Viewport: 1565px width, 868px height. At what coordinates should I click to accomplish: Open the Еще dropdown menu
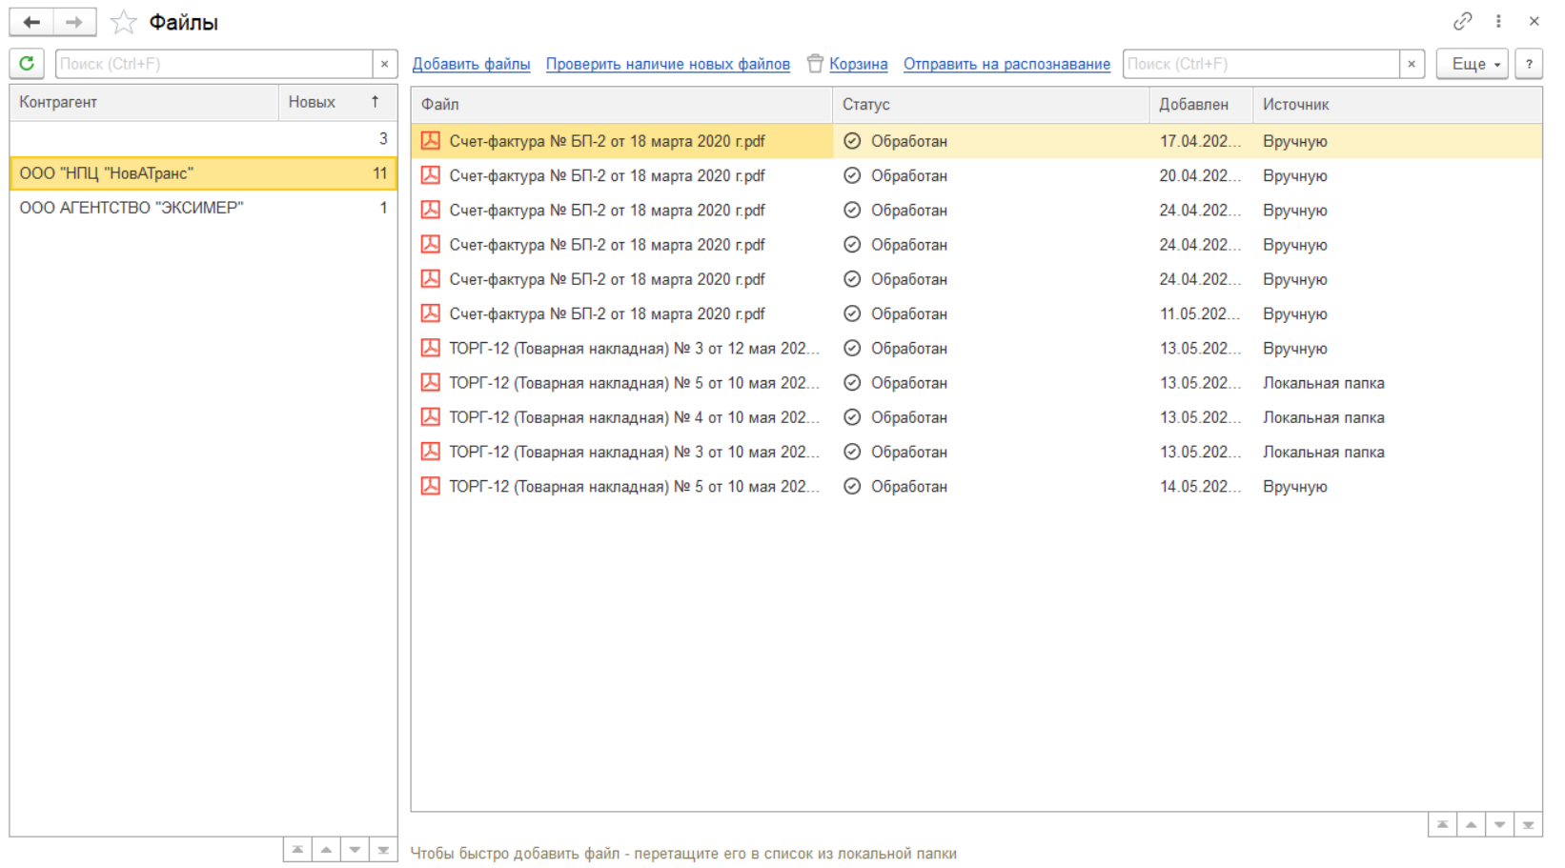pyautogui.click(x=1473, y=64)
